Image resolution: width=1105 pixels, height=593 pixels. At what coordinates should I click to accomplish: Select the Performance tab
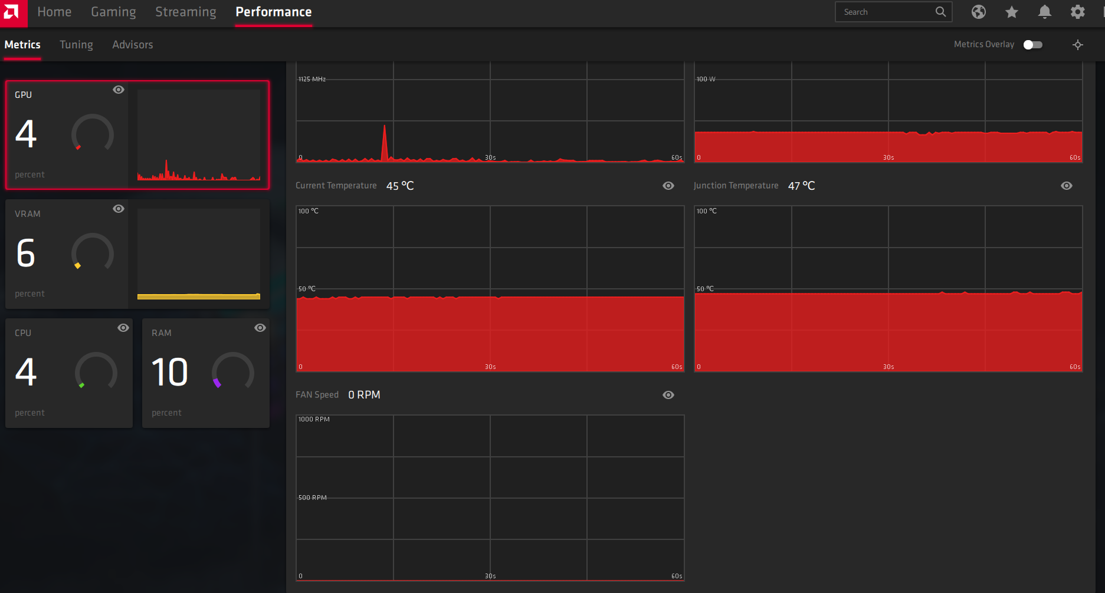[274, 12]
